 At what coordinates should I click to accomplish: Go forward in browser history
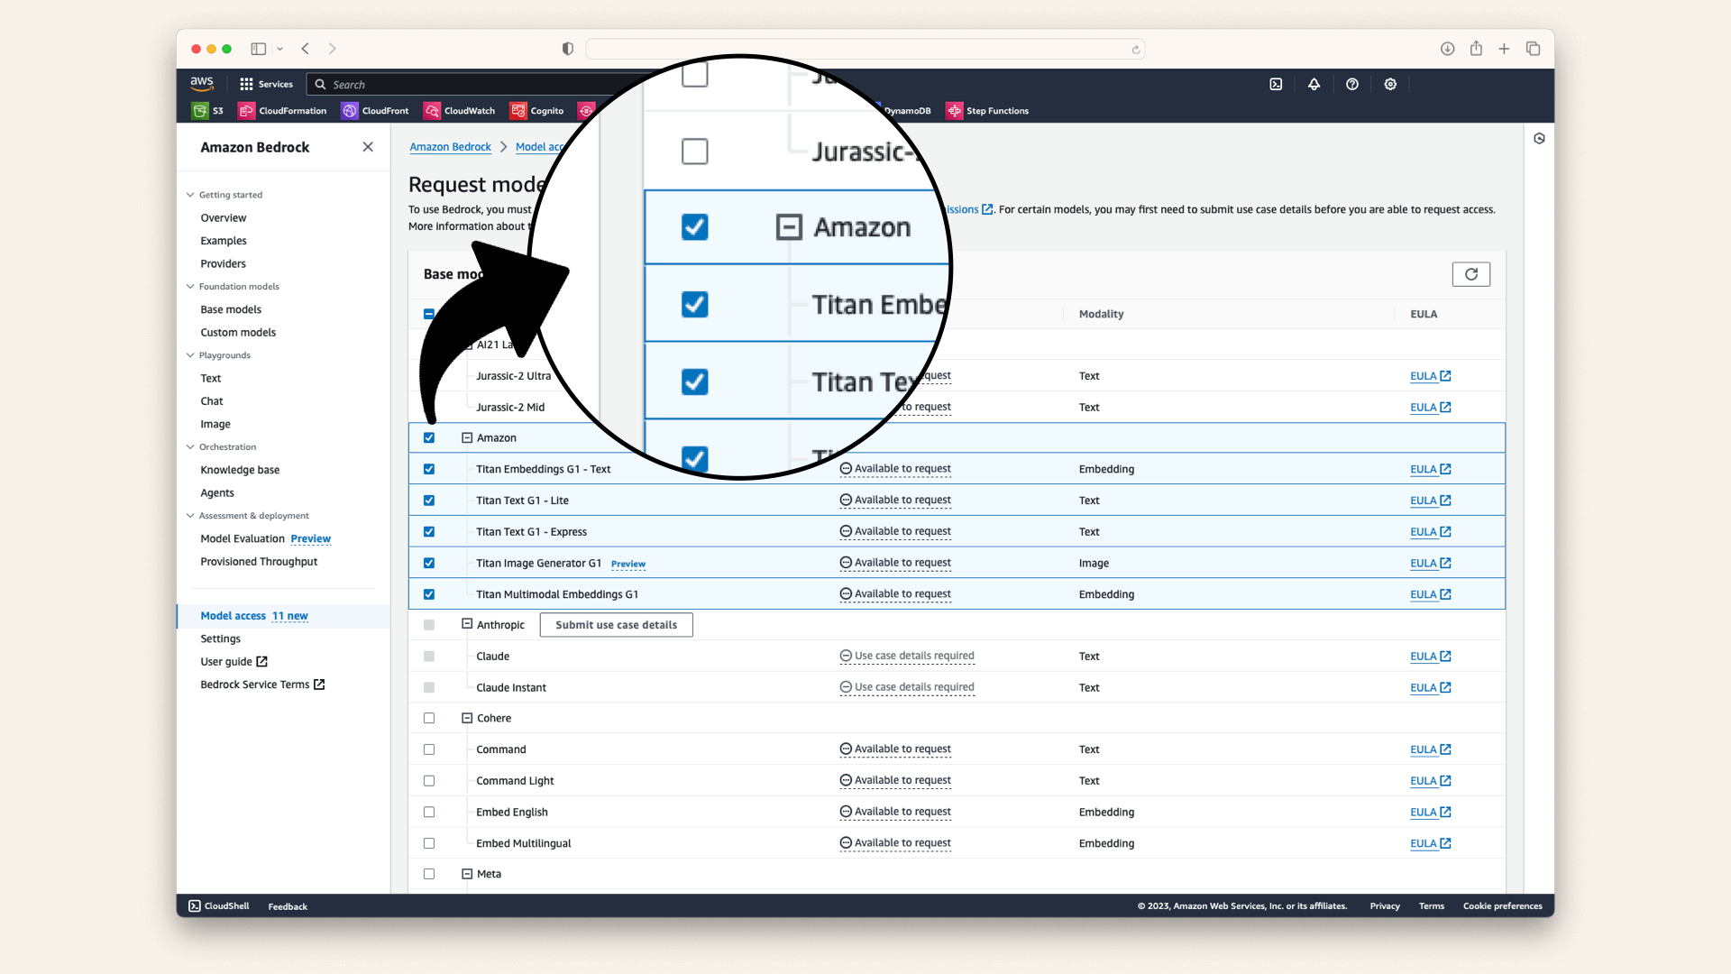tap(332, 49)
